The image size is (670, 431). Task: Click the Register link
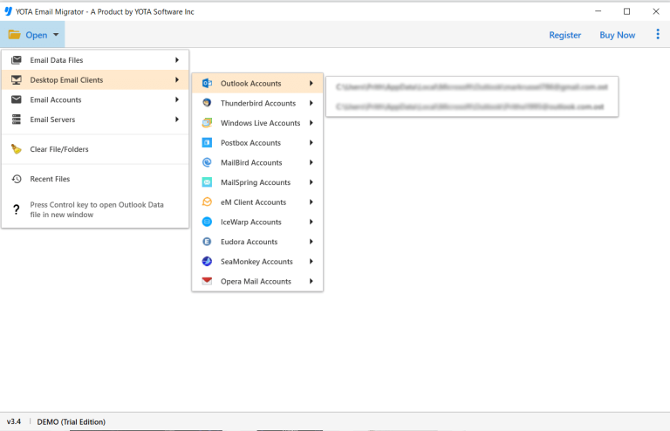click(565, 35)
